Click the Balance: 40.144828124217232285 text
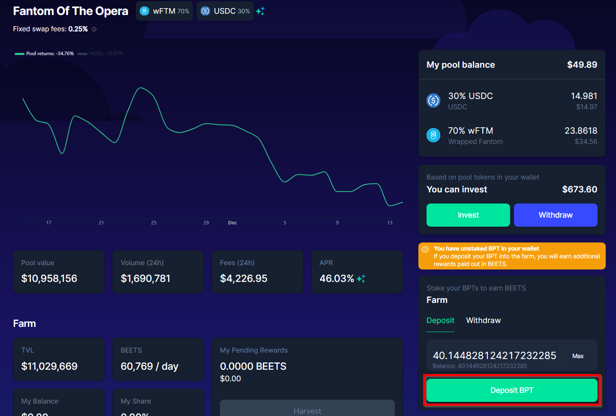The image size is (616, 416). pyautogui.click(x=480, y=366)
